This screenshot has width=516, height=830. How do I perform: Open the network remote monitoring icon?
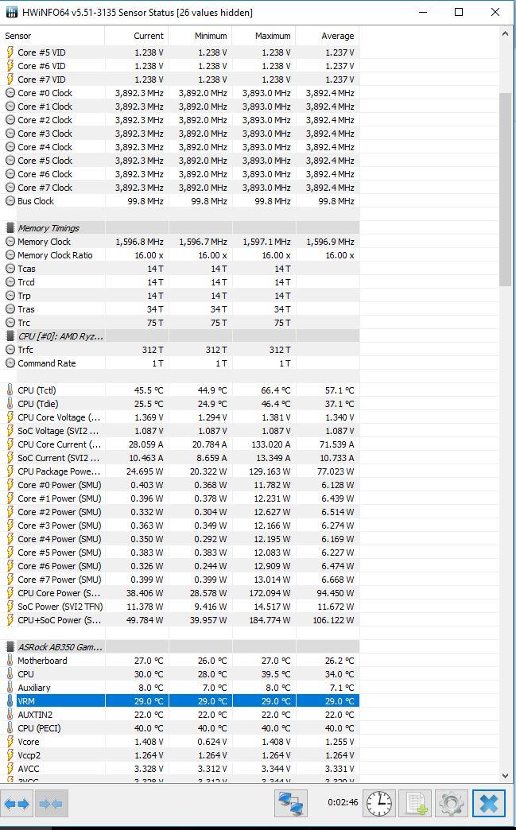click(x=291, y=804)
